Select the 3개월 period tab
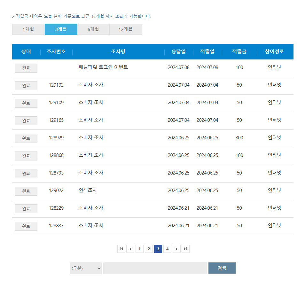The width and height of the screenshot is (305, 288). [x=61, y=29]
